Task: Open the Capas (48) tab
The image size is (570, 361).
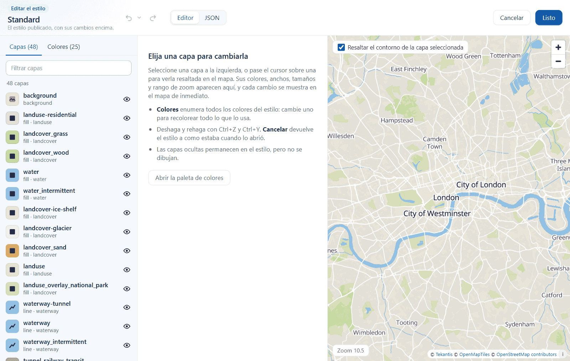Action: (x=24, y=47)
